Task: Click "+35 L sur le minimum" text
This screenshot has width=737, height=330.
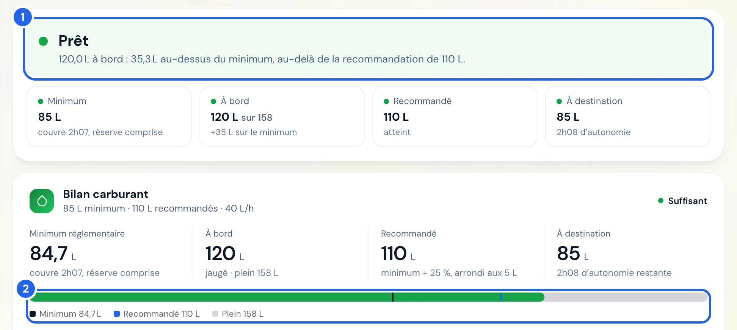Action: (x=254, y=132)
